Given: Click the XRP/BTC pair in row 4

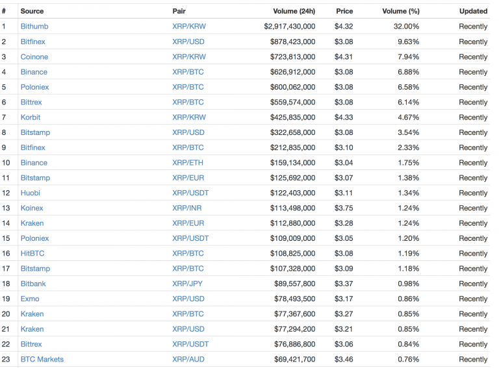Looking at the screenshot, I should coord(188,72).
